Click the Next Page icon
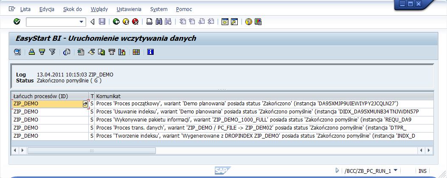The height and width of the screenshot is (178, 447). point(202,22)
